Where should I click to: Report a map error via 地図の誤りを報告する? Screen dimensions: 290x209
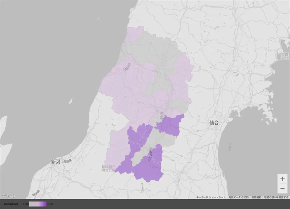(276, 197)
